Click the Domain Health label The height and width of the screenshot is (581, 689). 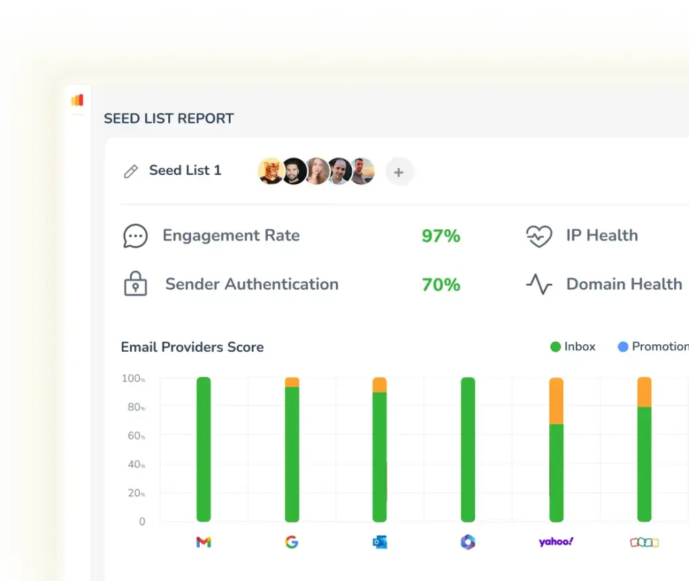[624, 284]
